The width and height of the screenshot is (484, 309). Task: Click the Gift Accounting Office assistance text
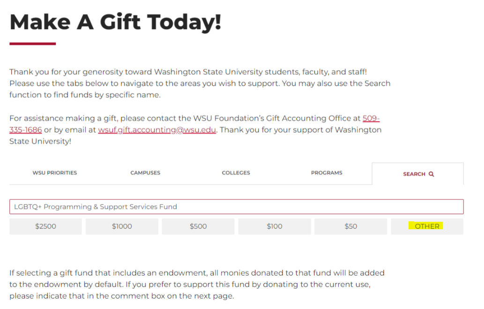click(x=195, y=130)
